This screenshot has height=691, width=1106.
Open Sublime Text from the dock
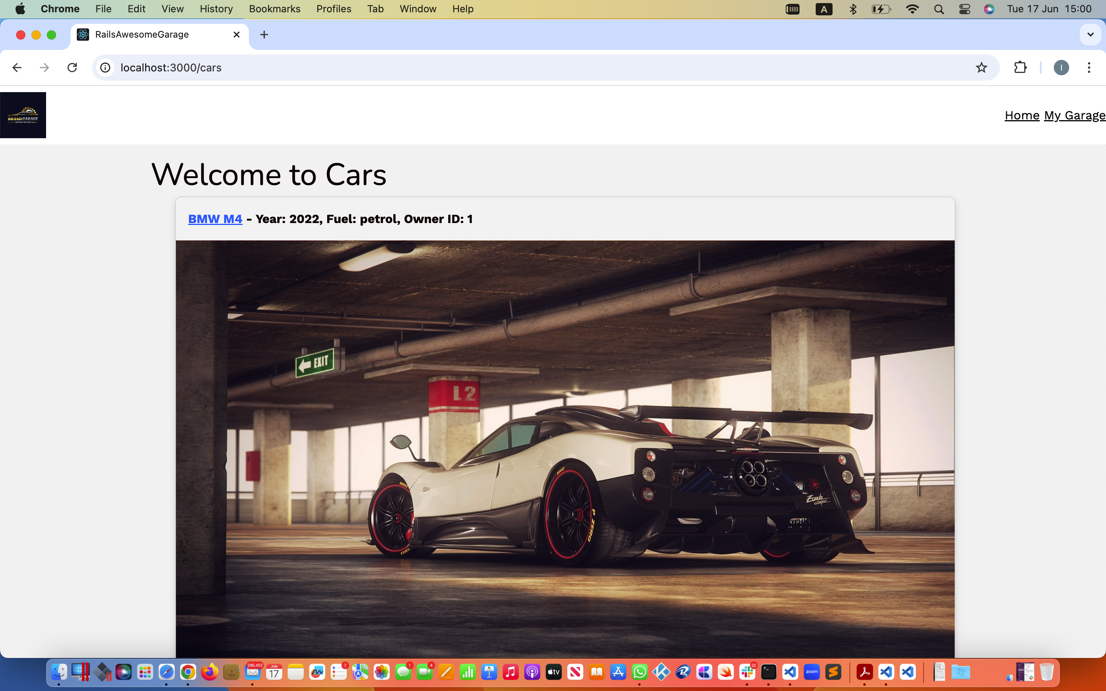tap(833, 672)
